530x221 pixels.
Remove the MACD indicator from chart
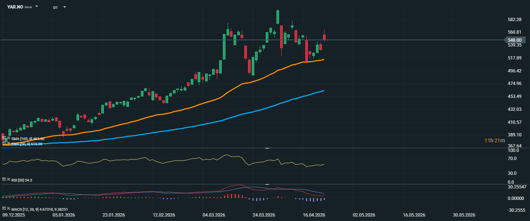click(9, 208)
